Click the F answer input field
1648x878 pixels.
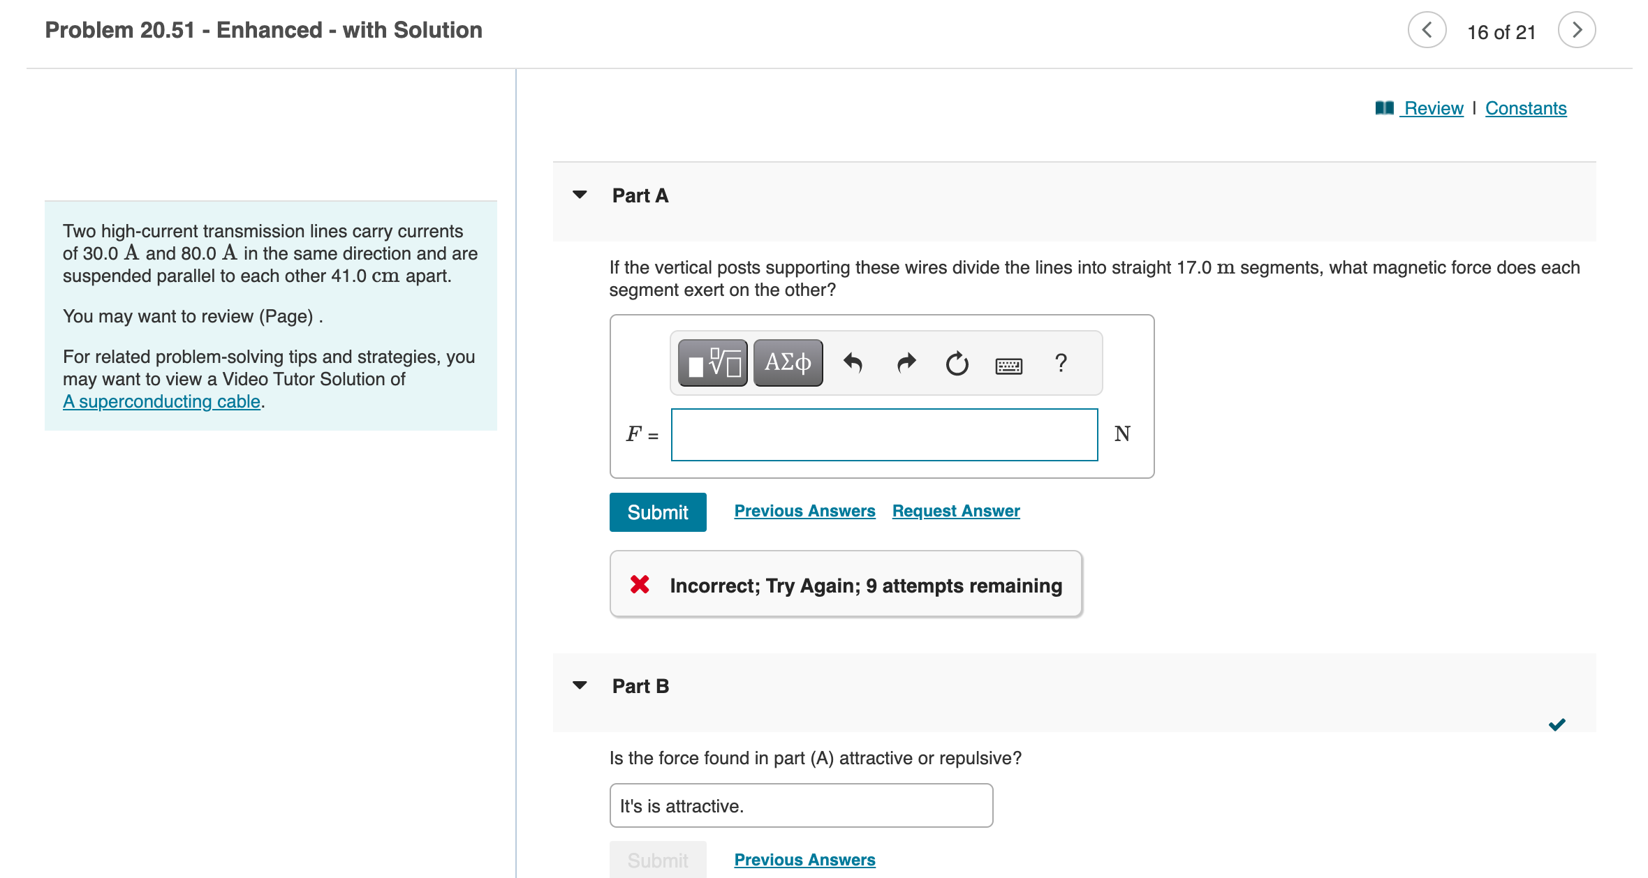pyautogui.click(x=884, y=435)
